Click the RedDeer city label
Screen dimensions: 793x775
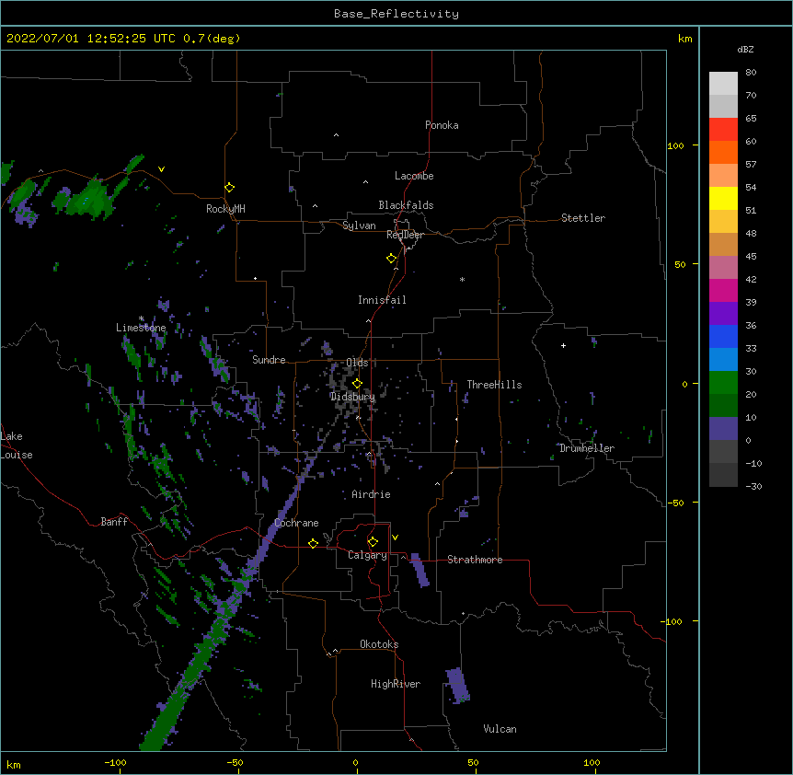[405, 235]
